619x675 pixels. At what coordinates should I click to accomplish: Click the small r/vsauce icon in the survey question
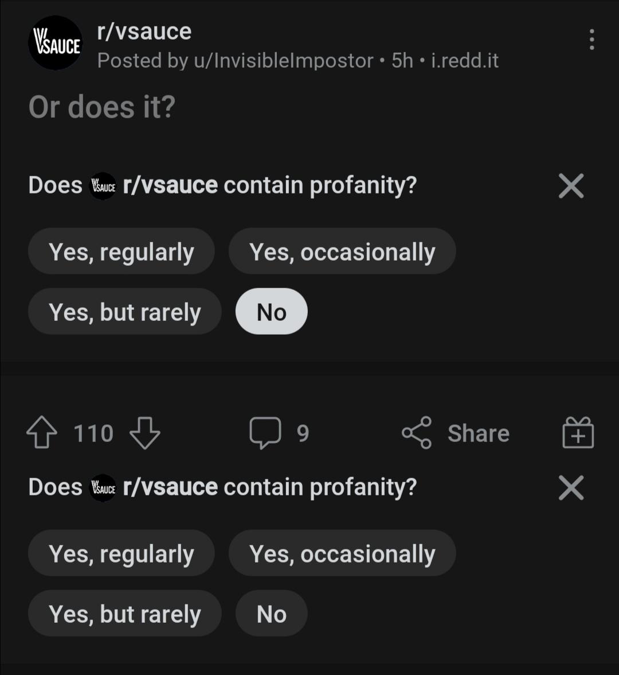pyautogui.click(x=102, y=185)
